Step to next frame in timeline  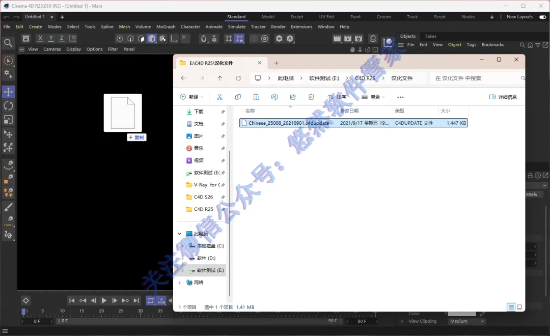pos(115,300)
